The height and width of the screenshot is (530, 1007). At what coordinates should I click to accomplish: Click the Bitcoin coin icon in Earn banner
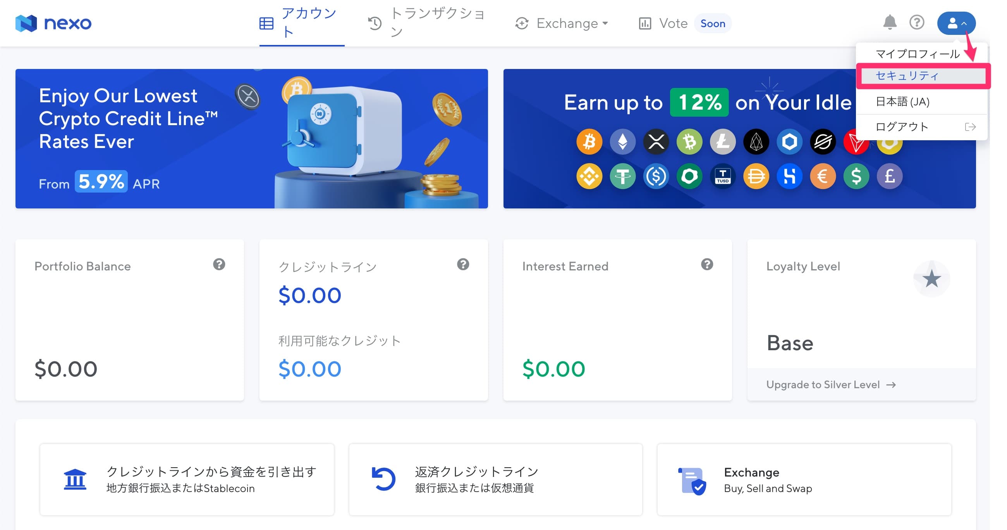coord(589,141)
